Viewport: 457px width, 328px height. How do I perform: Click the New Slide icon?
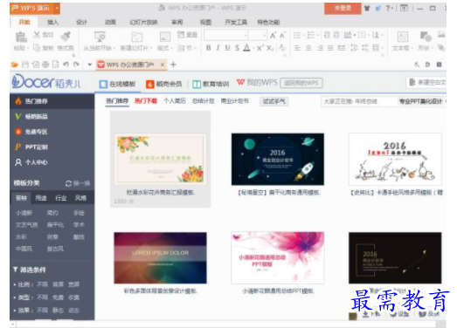tap(136, 37)
